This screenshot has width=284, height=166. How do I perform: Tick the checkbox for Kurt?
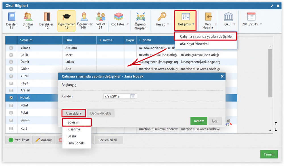[x=11, y=128]
